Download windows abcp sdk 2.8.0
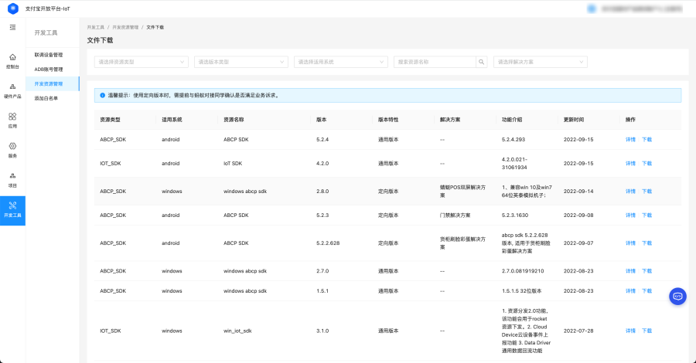 [x=647, y=192]
